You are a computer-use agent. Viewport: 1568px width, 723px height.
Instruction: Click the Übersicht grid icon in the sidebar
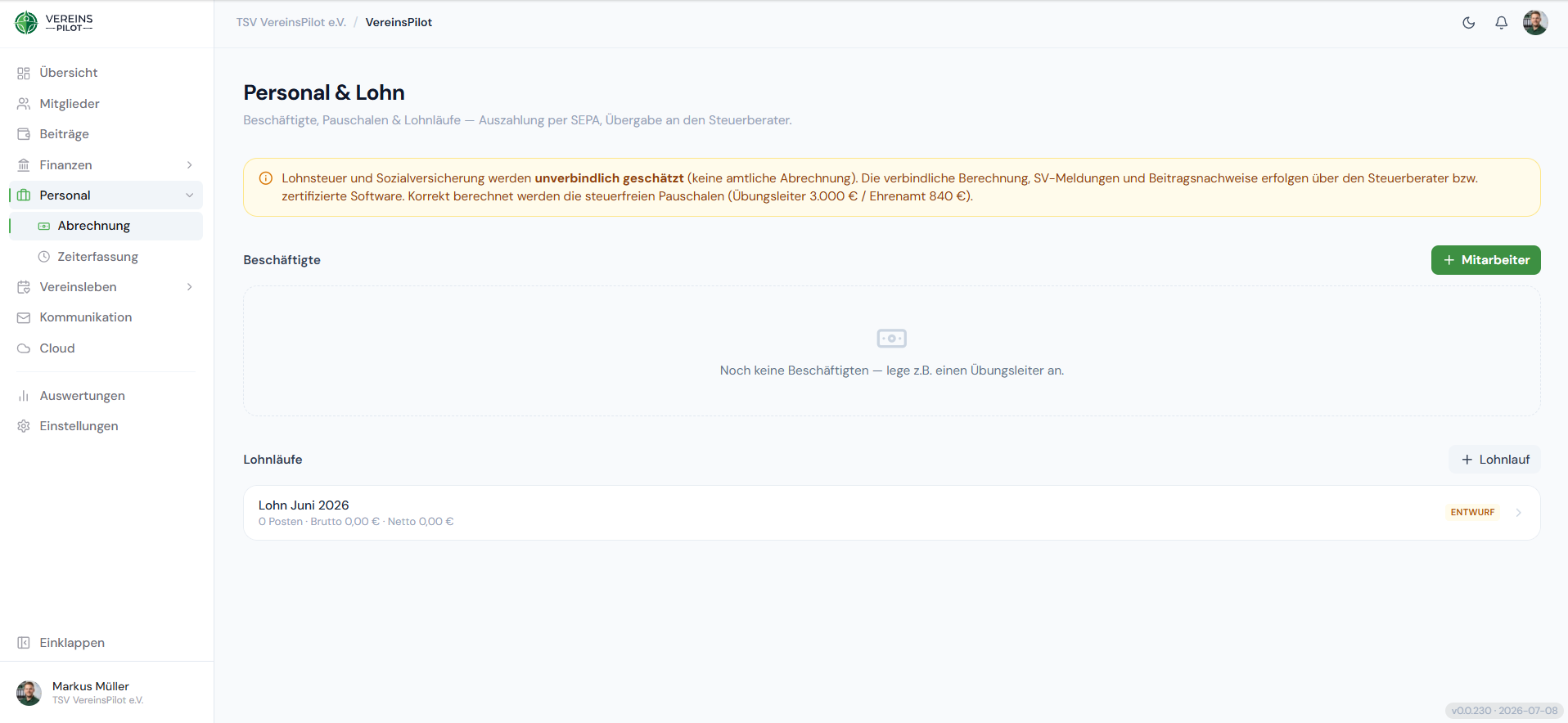[24, 73]
